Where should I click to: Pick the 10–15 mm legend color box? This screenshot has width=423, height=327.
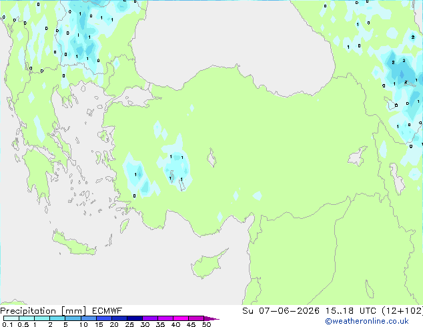point(88,318)
